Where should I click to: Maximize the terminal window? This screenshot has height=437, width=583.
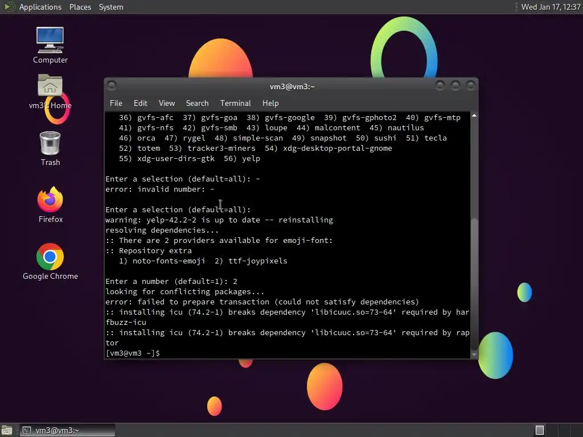pos(455,86)
